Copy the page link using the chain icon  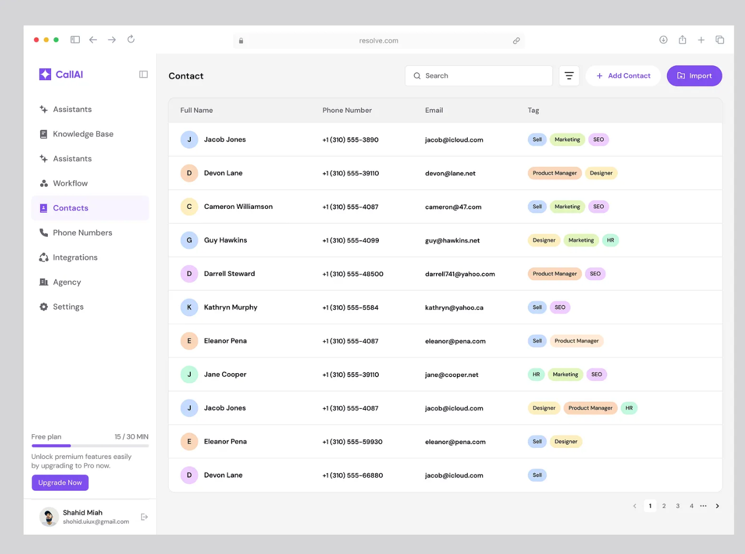pos(516,41)
